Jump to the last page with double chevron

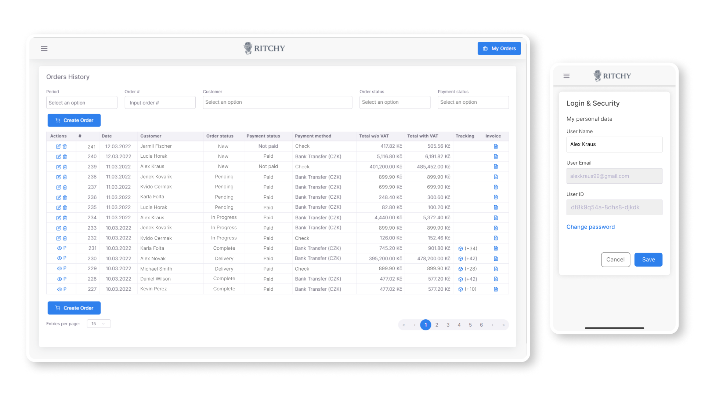[x=503, y=325]
